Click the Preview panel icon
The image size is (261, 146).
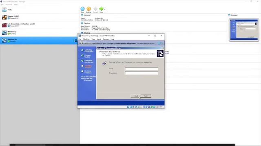tap(229, 15)
